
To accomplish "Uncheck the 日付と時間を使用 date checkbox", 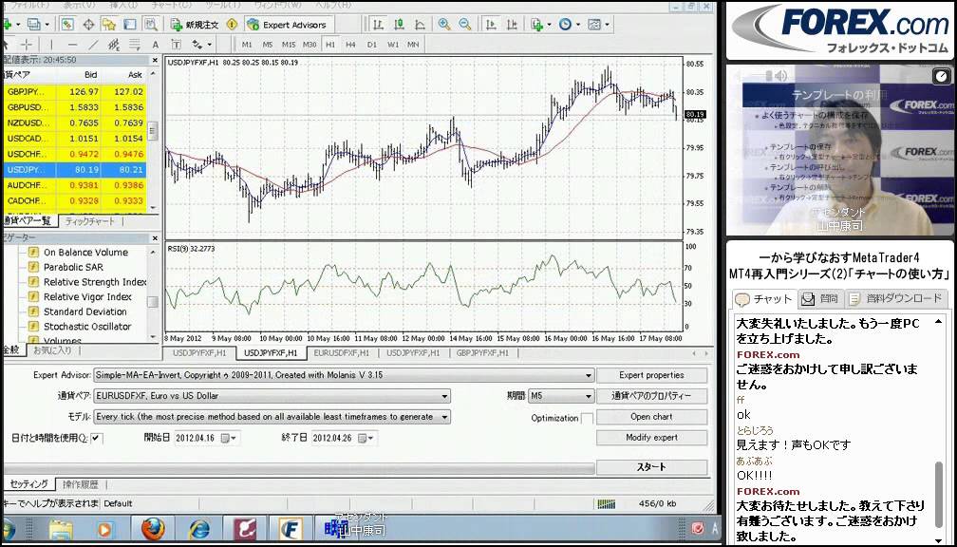I will click(x=97, y=438).
